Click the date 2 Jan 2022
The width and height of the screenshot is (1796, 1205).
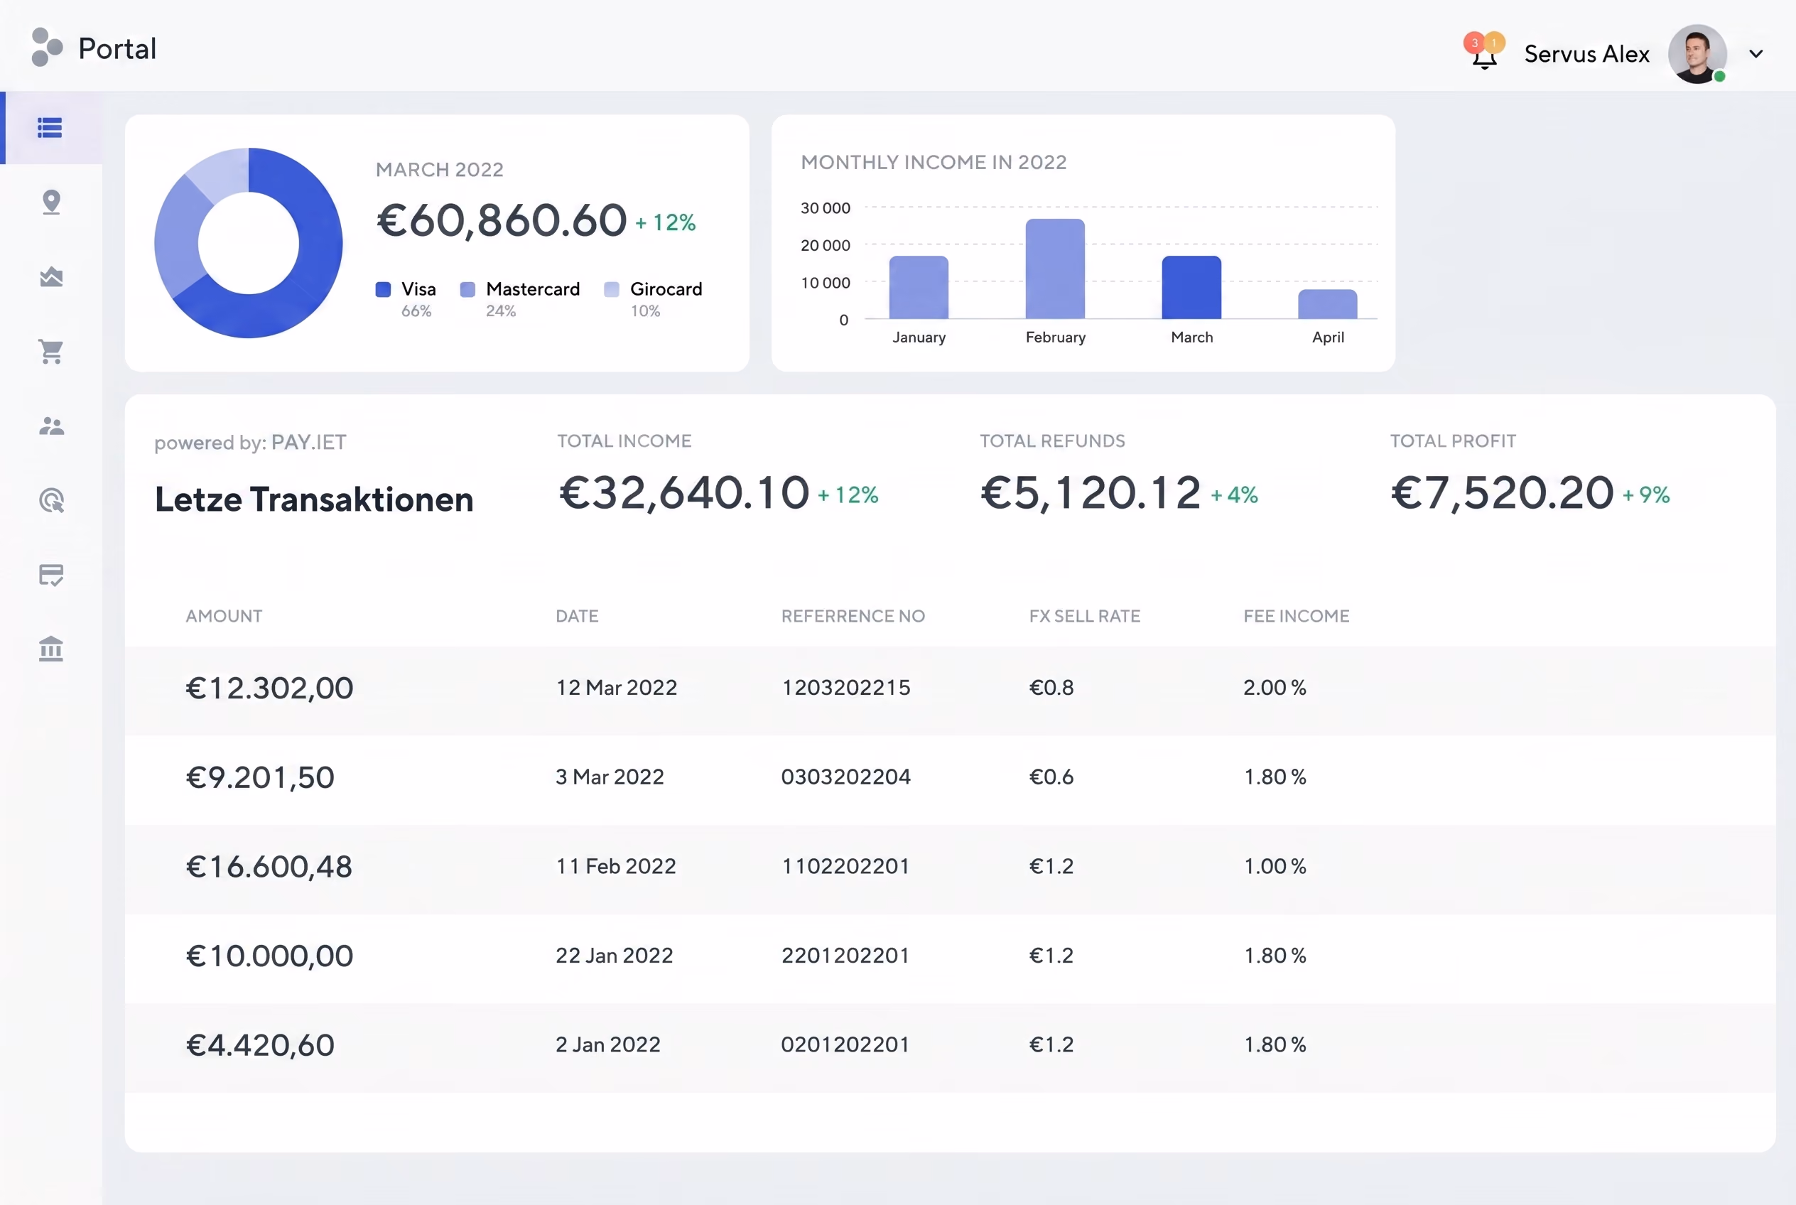[x=608, y=1044]
